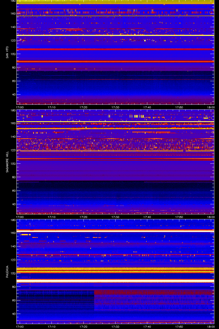The width and height of the screenshot is (219, 329).
Task: Click 17:30 under the Sagamore Hill panel
Action: [116, 217]
